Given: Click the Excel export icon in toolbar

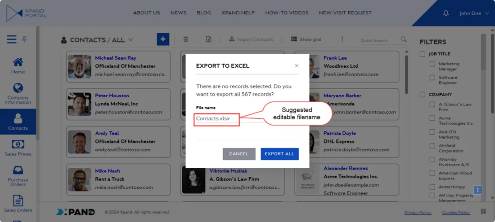Looking at the screenshot, I should [209, 39].
